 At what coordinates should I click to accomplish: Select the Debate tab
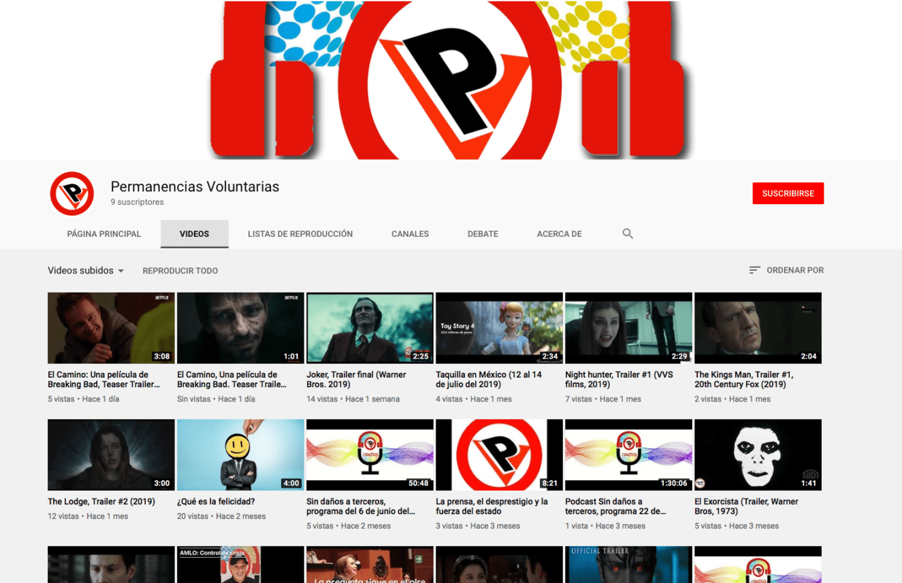483,234
